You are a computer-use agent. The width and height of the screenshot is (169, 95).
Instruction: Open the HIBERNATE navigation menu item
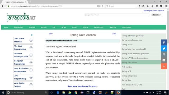click(x=18, y=27)
